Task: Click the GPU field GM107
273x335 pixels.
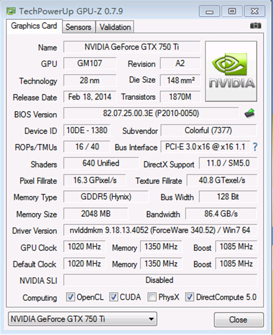Action: 90,63
